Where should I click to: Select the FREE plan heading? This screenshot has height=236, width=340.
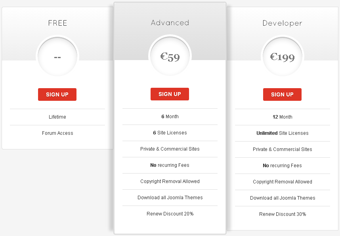click(57, 23)
